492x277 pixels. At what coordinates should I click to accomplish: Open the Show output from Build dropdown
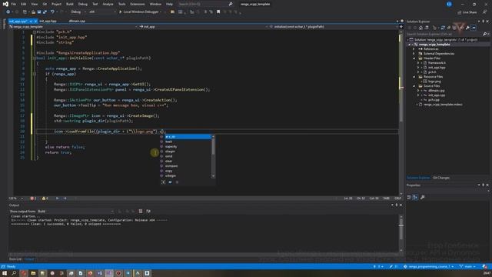[75, 212]
